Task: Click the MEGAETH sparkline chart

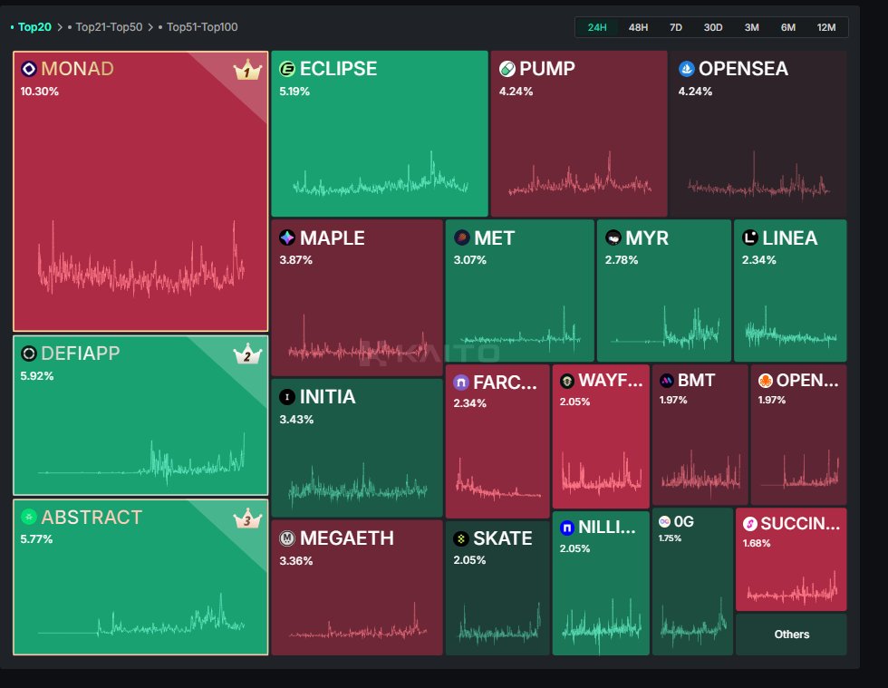Action: [x=358, y=622]
